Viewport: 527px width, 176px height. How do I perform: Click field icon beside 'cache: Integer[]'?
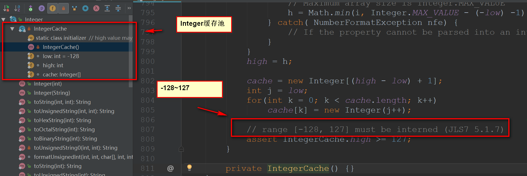[x=31, y=74]
